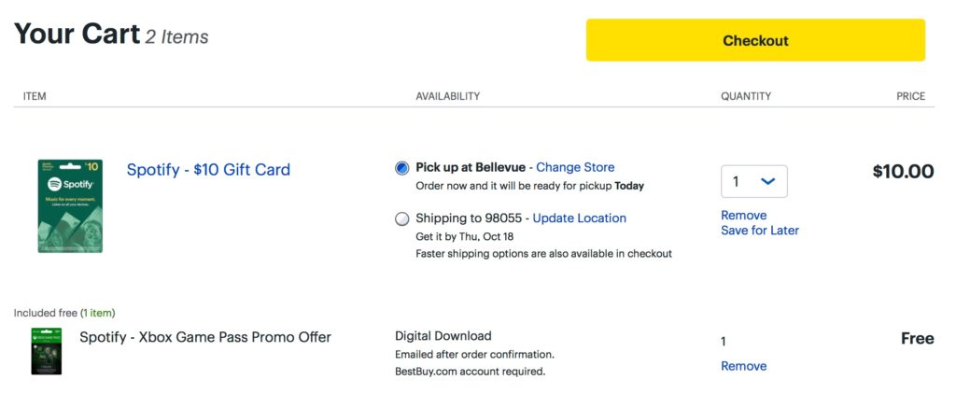
Task: Click the Xbox Game Pass promo thumbnail
Action: [47, 351]
